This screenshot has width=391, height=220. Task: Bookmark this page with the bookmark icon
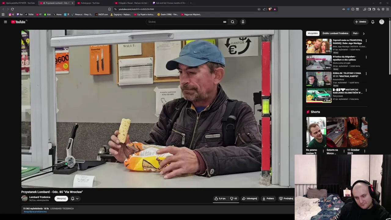(x=109, y=9)
